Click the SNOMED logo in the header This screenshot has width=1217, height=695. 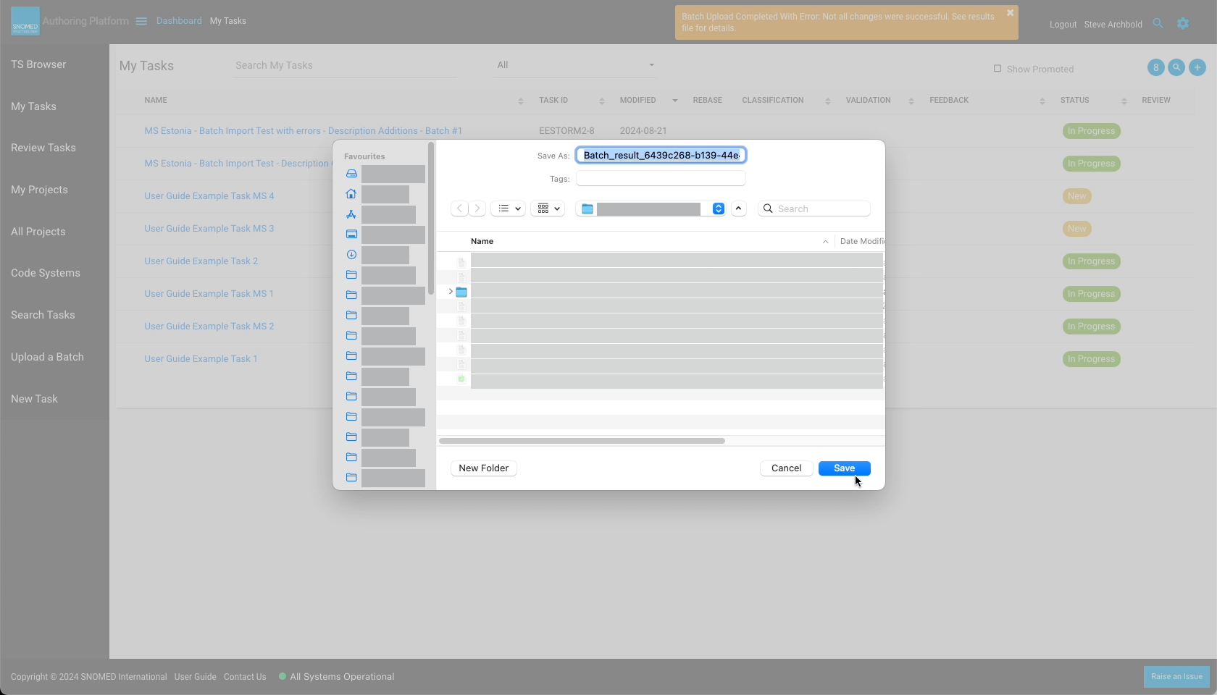[25, 21]
